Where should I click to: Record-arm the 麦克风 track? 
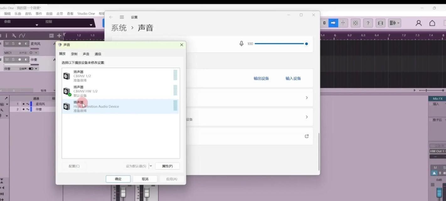(x=19, y=43)
